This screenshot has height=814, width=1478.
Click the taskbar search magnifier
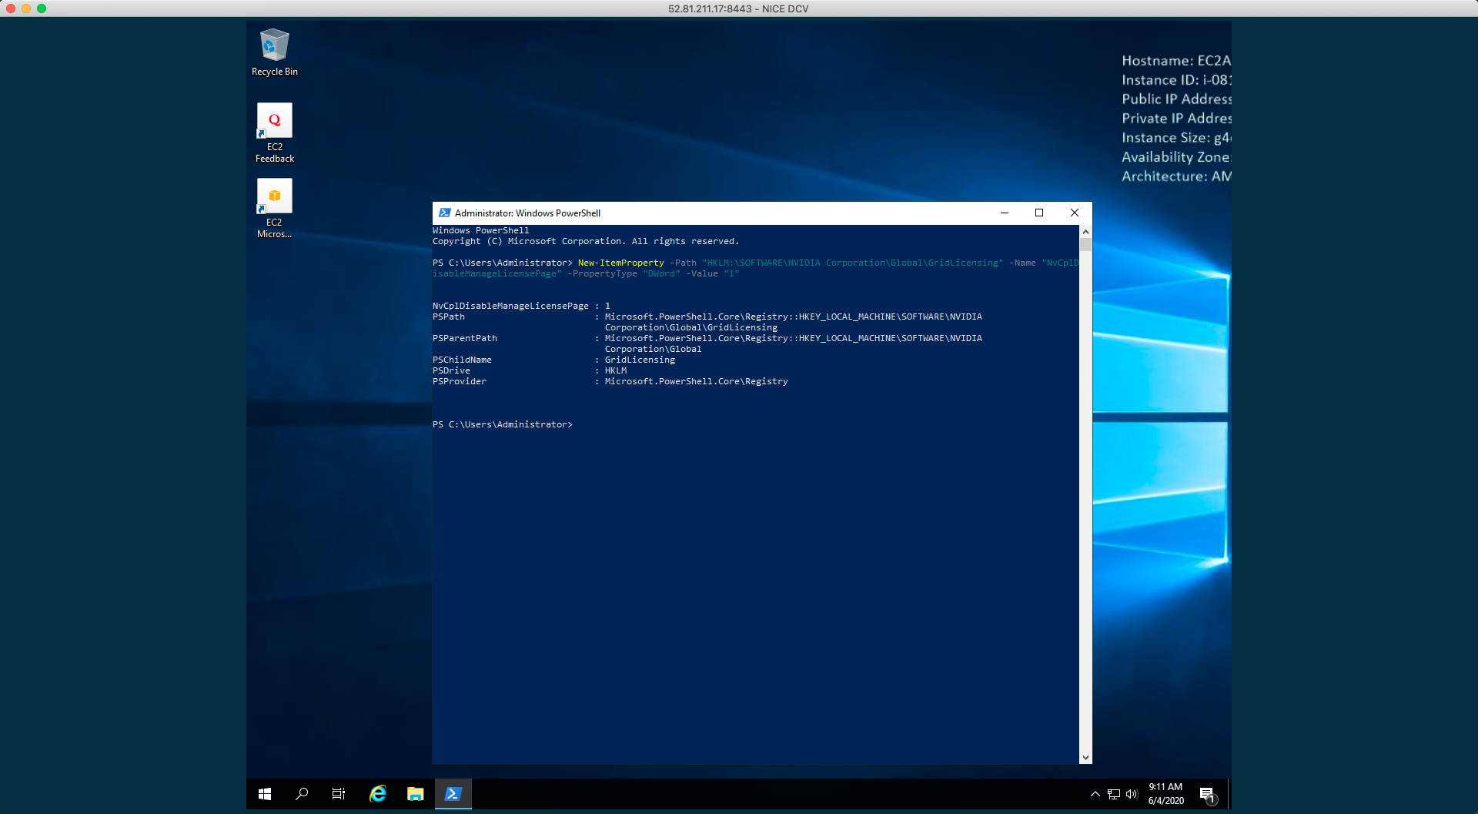coord(302,794)
